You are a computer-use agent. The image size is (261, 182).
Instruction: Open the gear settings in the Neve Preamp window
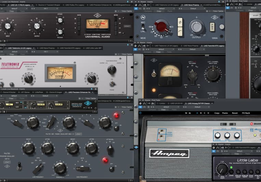207,11
